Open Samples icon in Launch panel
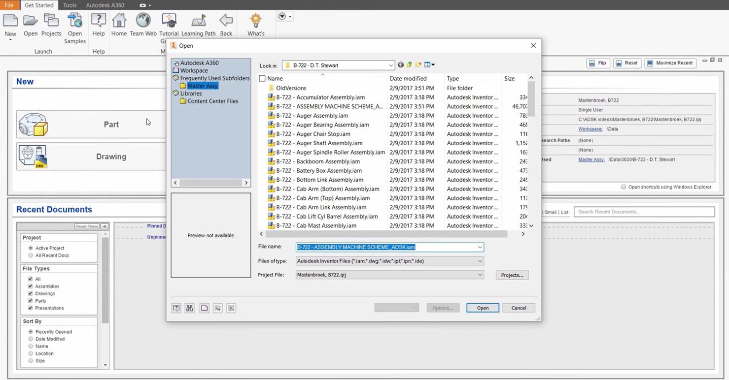 pos(75,21)
